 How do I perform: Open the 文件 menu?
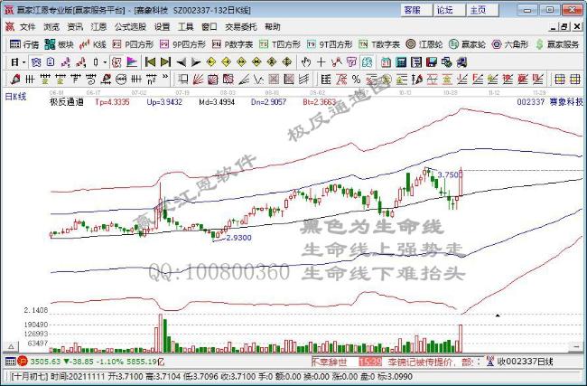(27, 27)
